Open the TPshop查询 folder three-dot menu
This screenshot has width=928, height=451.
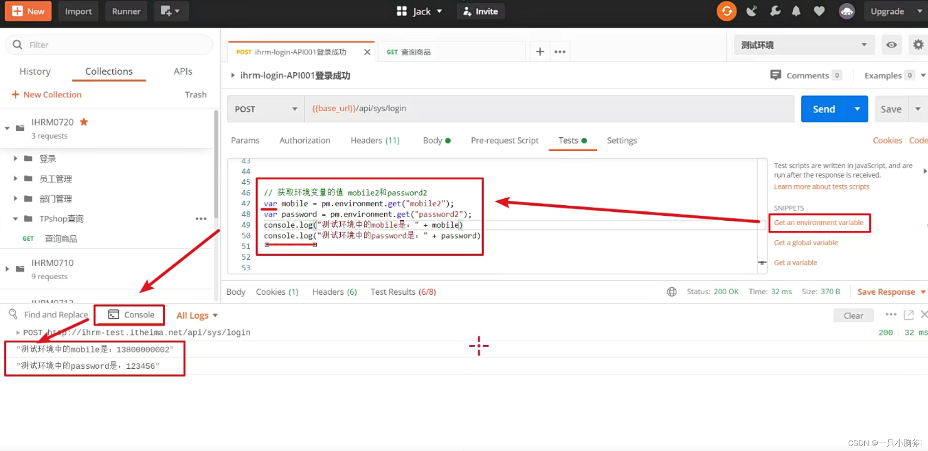[x=201, y=219]
